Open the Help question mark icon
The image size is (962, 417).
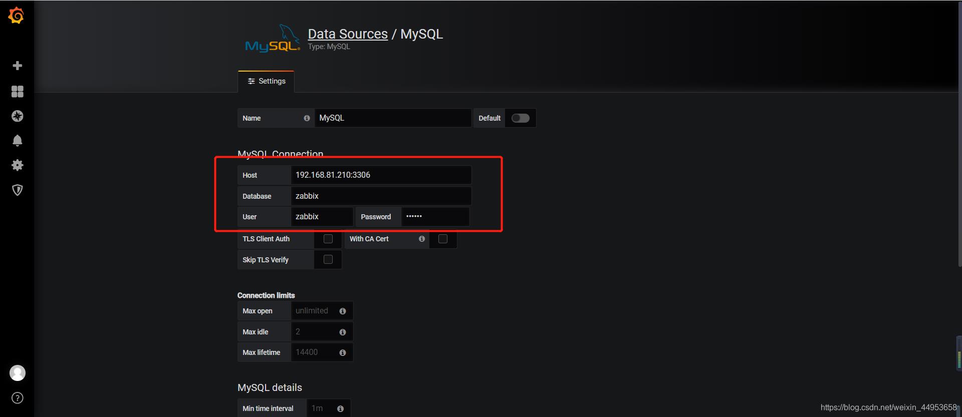18,398
